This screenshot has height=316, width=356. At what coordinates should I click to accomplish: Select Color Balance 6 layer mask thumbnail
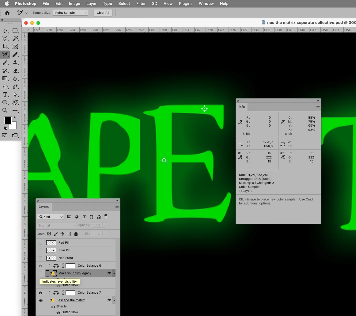pyautogui.click(x=70, y=265)
